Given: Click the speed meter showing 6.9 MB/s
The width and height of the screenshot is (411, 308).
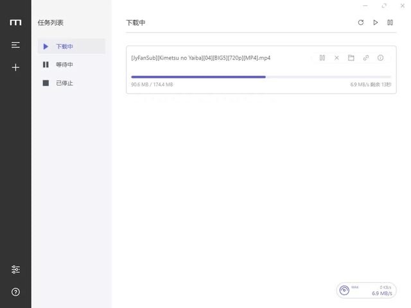Looking at the screenshot, I should click(x=365, y=291).
